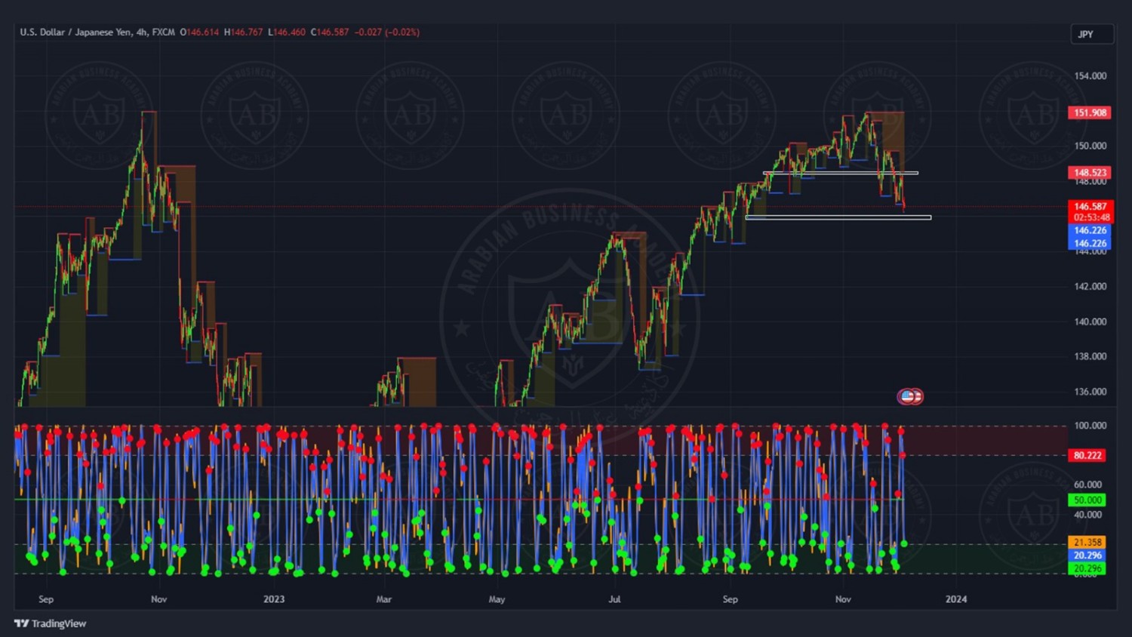Viewport: 1132px width, 637px height.
Task: Select the green 50.000 midline label
Action: 1087,500
